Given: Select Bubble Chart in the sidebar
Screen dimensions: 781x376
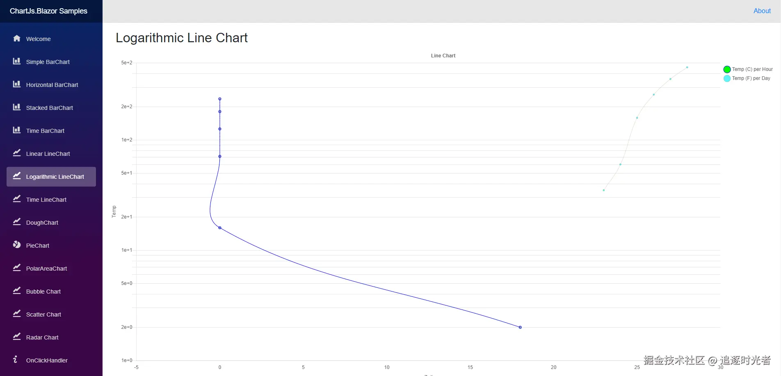Looking at the screenshot, I should click(x=43, y=292).
